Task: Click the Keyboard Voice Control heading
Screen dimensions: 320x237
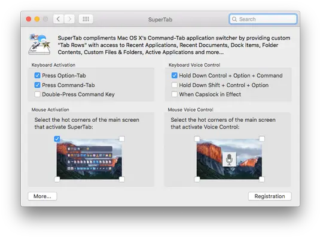Action: click(x=194, y=65)
